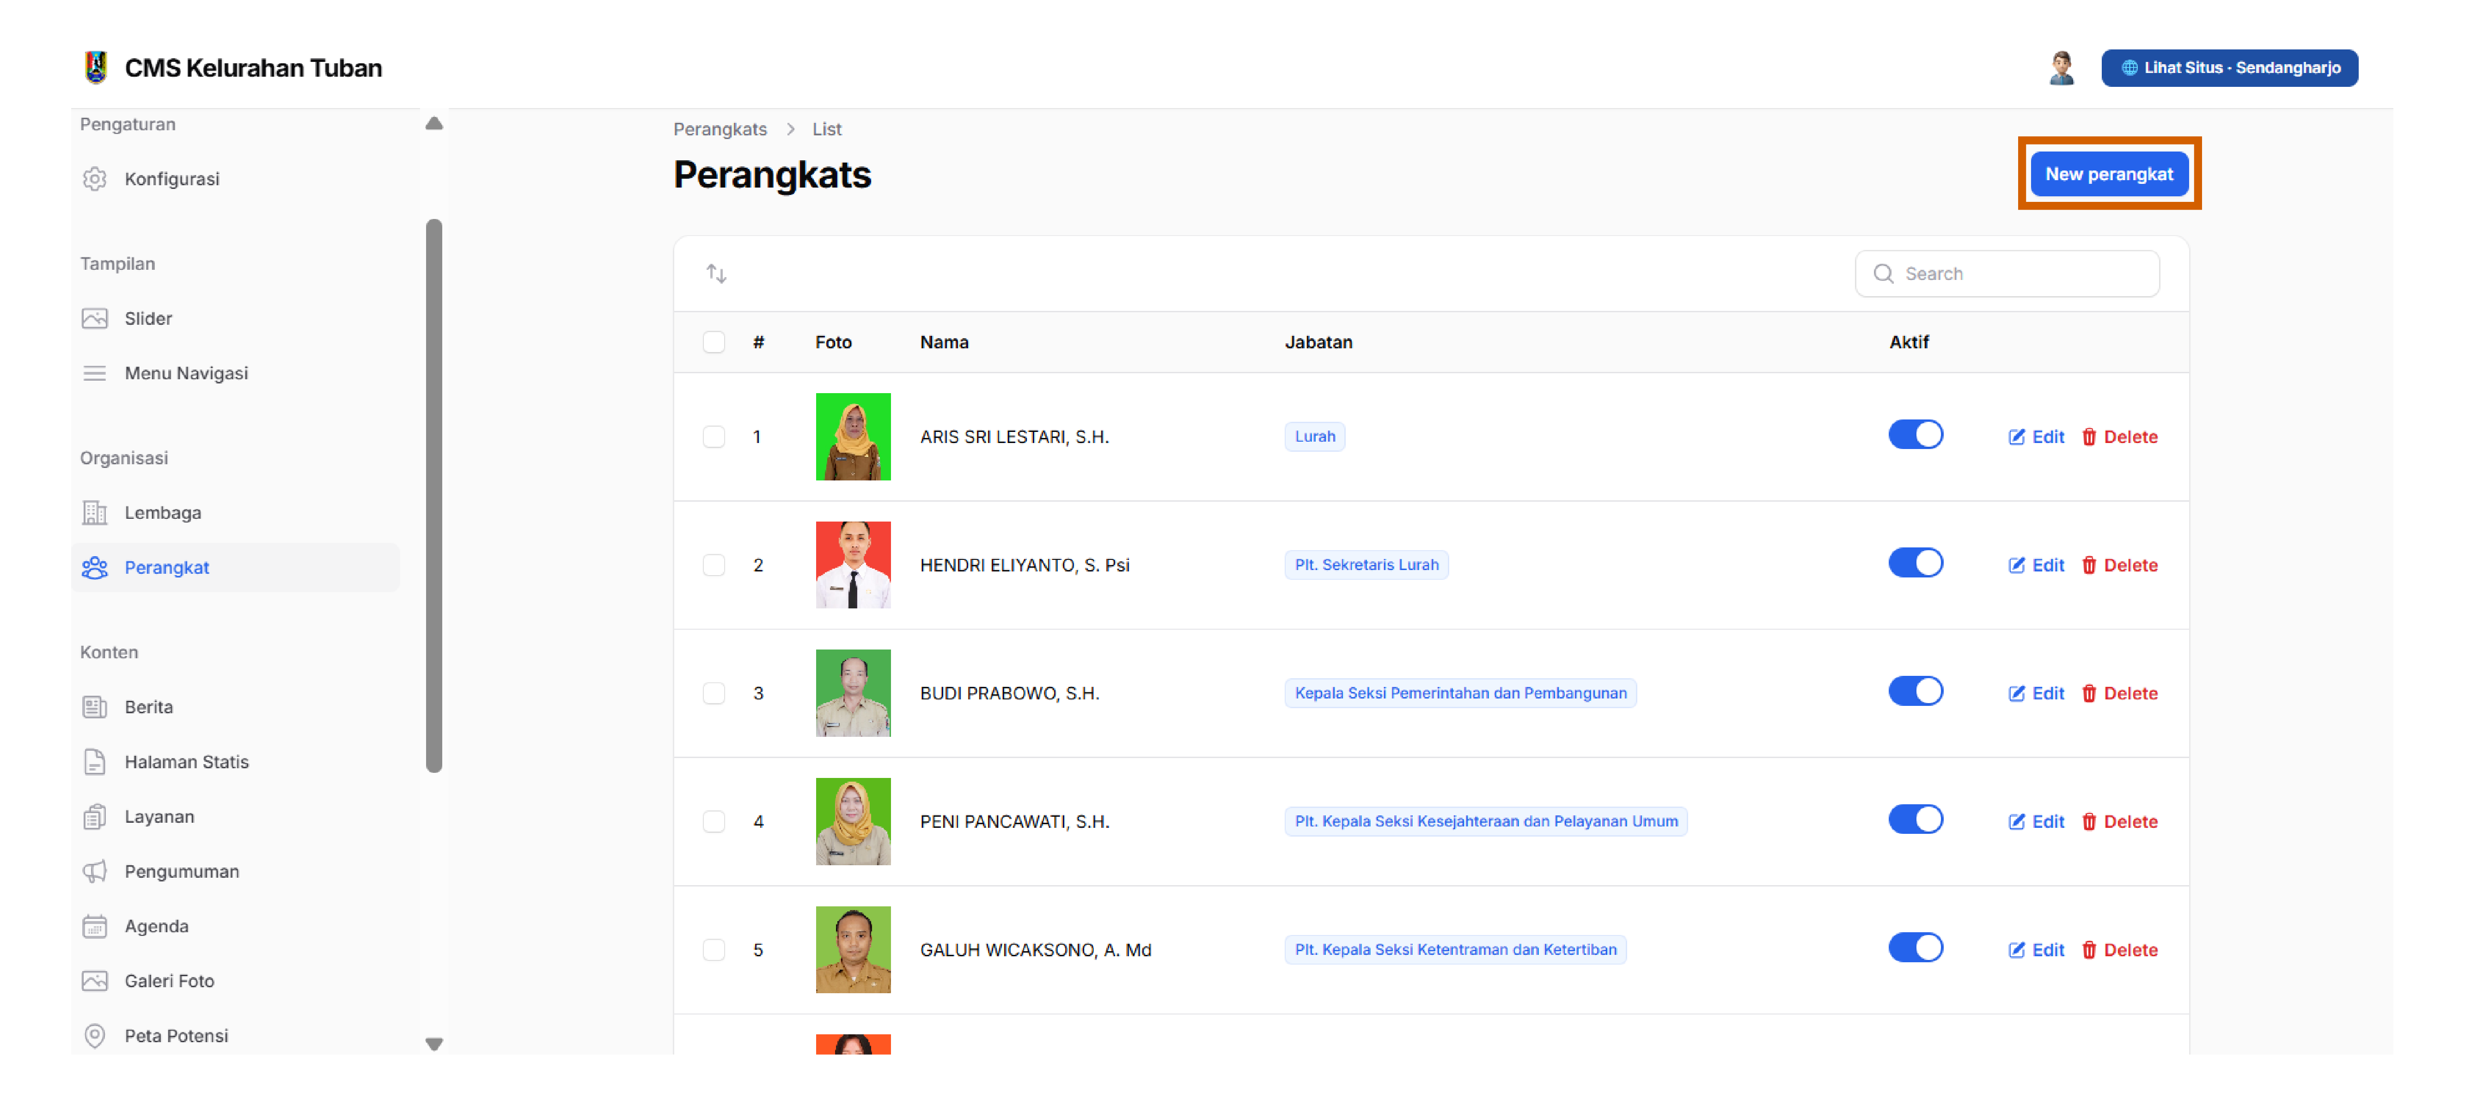Click the CMS Kelurahan Tuban crest logo
Image resolution: width=2465 pixels, height=1099 pixels.
pyautogui.click(x=96, y=67)
